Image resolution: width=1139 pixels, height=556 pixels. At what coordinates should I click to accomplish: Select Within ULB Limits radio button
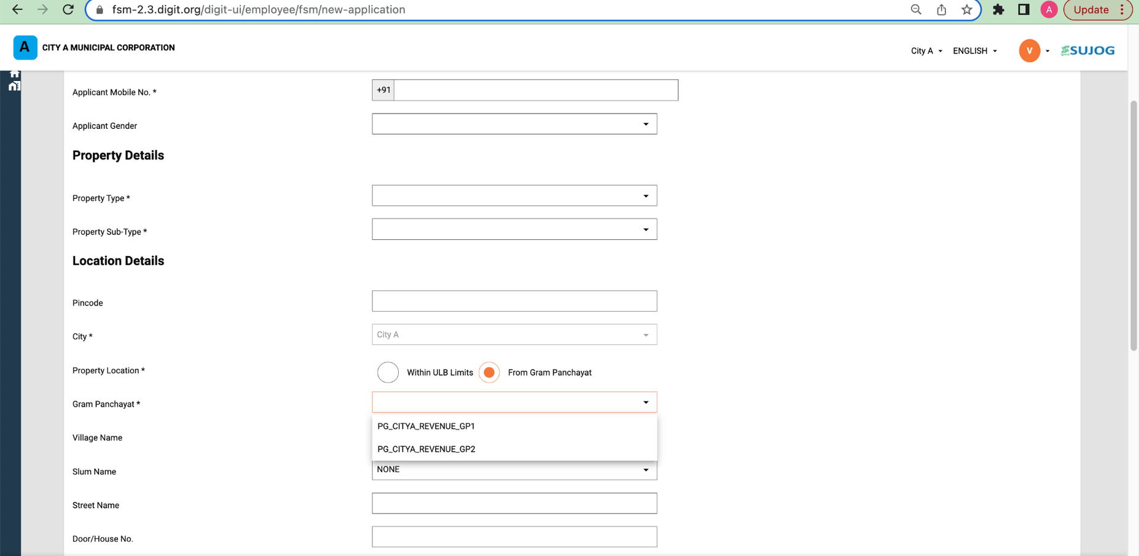tap(388, 373)
